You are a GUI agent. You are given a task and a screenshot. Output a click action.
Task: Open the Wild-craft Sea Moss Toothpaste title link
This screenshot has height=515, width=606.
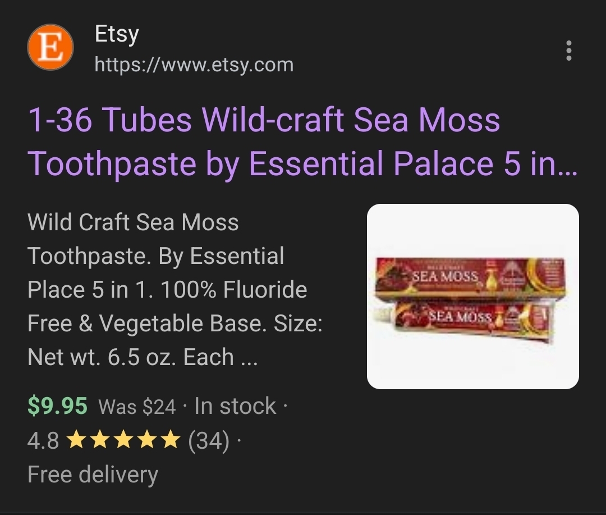(x=302, y=142)
